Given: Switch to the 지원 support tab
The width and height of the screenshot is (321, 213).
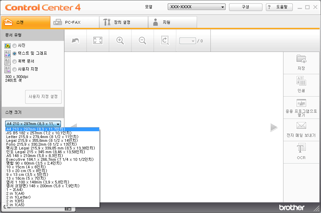Looking at the screenshot, I should tap(173, 22).
